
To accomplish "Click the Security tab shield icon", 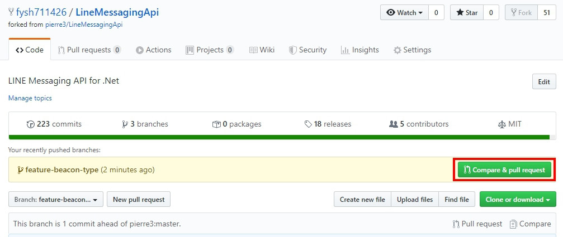I will pos(292,50).
